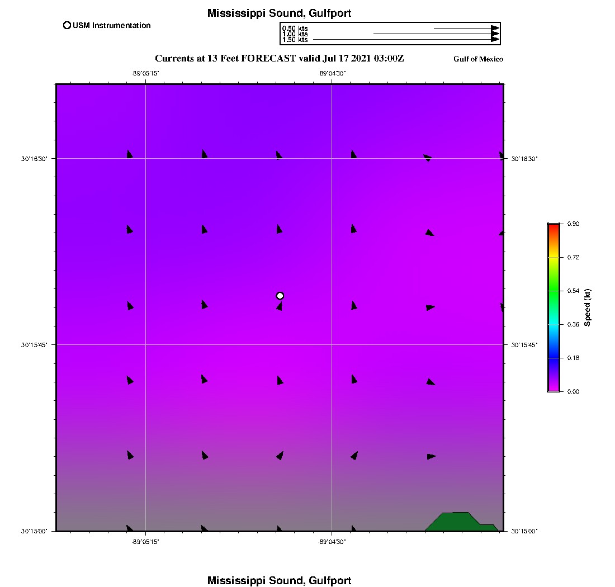This screenshot has height=587, width=615.
Task: Click the 'Gulf of Mexico' label
Action: tap(478, 59)
